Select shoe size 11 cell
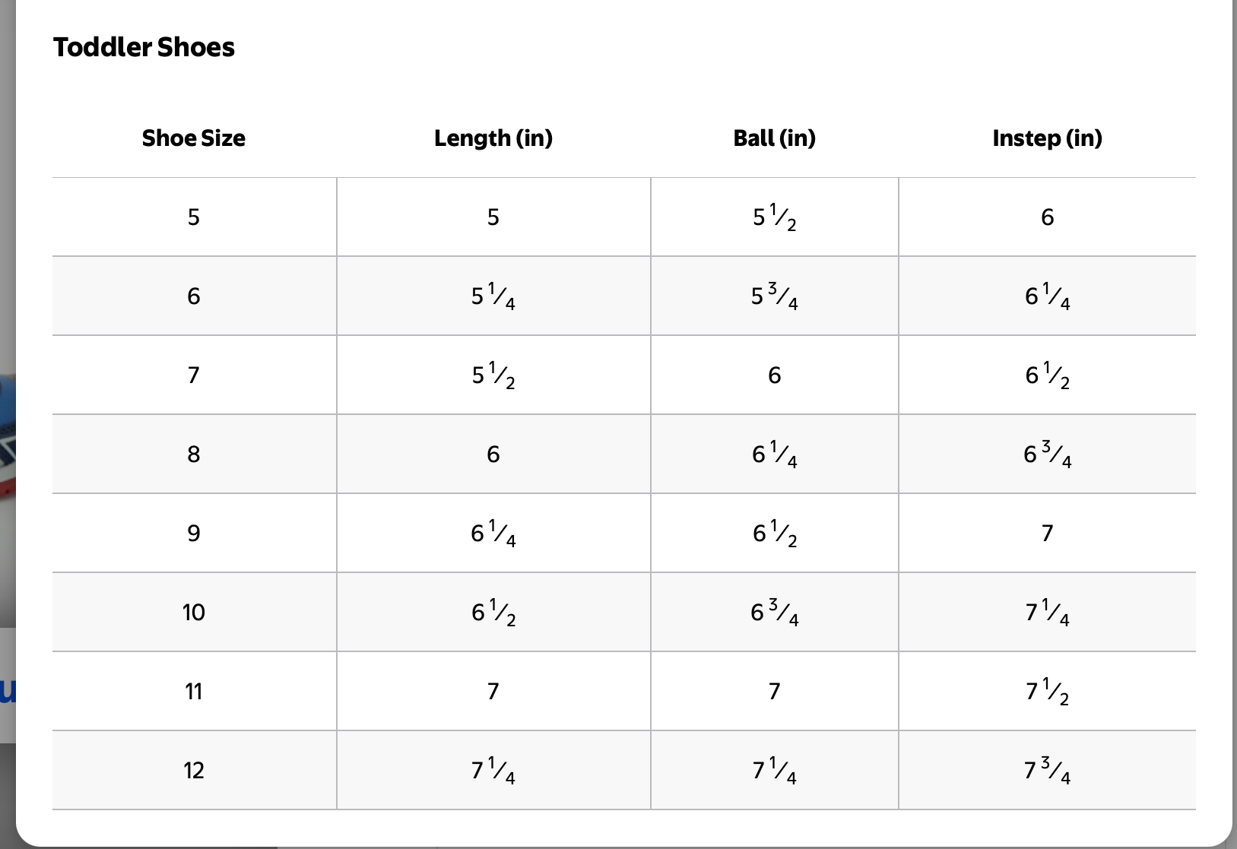This screenshot has height=849, width=1237. pos(194,692)
